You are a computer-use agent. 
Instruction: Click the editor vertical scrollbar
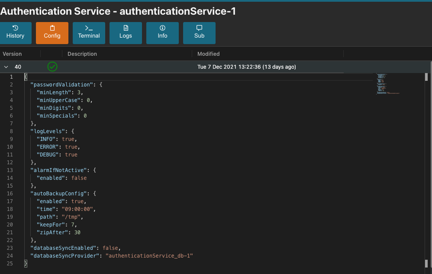click(x=426, y=170)
